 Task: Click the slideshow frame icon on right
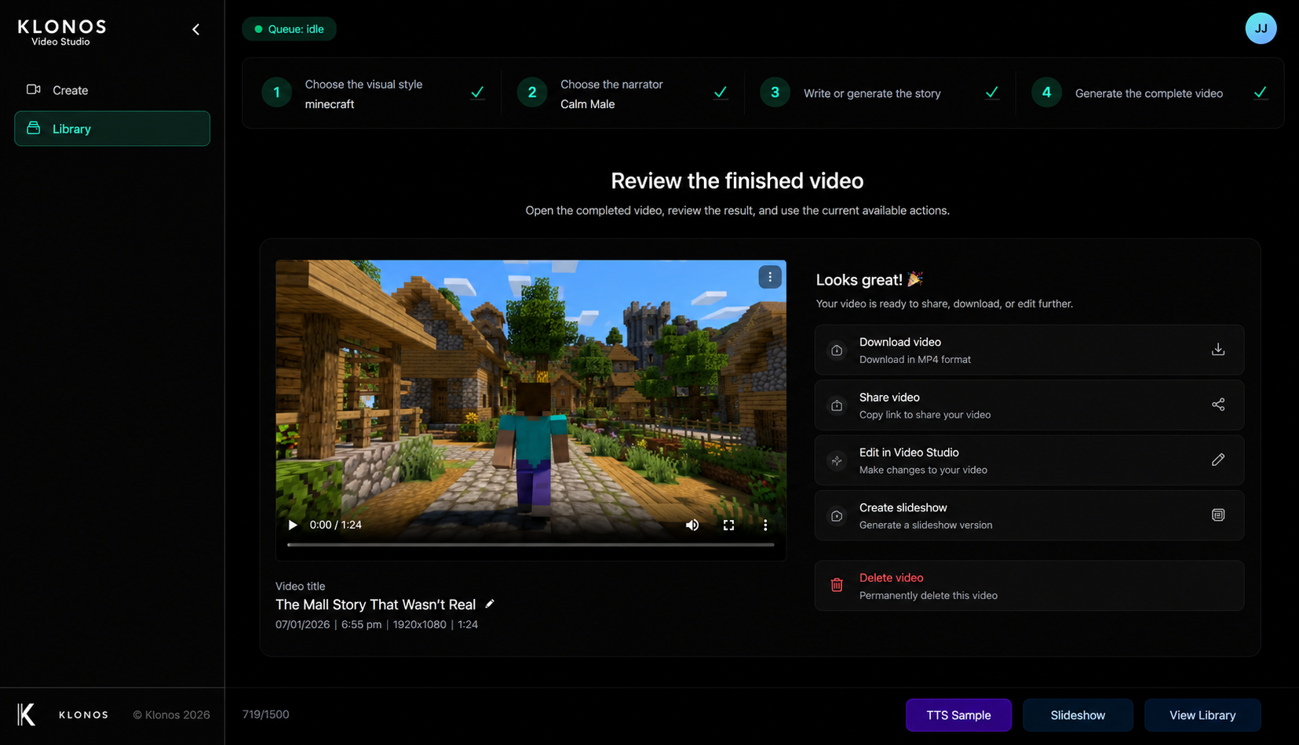pyautogui.click(x=1218, y=515)
